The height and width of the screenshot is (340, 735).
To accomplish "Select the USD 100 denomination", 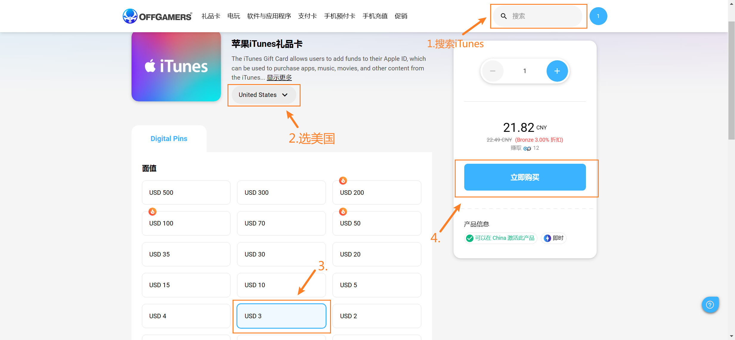I will pos(186,223).
